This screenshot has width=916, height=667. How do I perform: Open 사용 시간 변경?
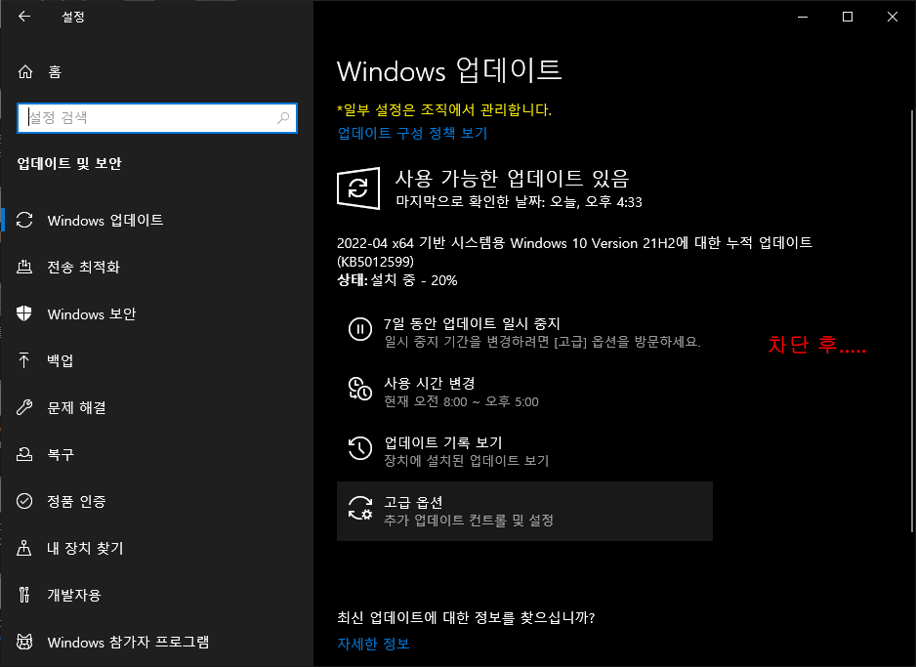click(x=524, y=392)
